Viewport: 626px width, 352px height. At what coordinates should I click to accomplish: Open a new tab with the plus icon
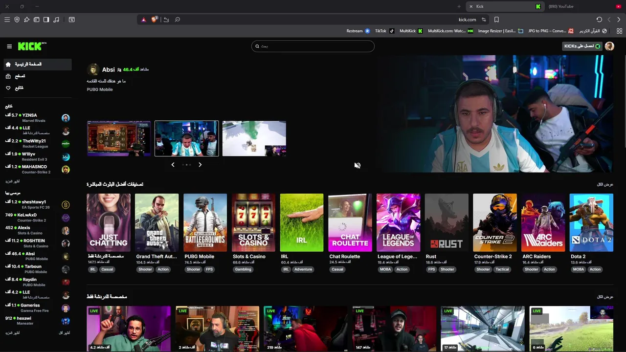[x=459, y=6]
